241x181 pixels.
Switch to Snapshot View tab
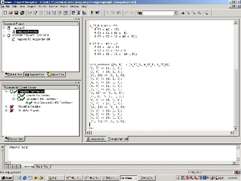coord(35,74)
